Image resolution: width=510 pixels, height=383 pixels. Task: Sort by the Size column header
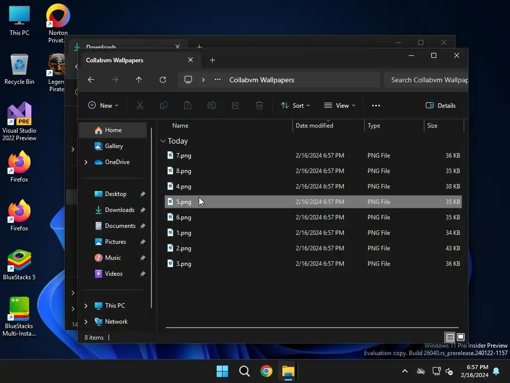(444, 126)
